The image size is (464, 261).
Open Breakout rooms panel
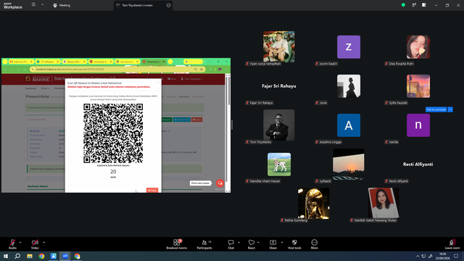click(177, 244)
